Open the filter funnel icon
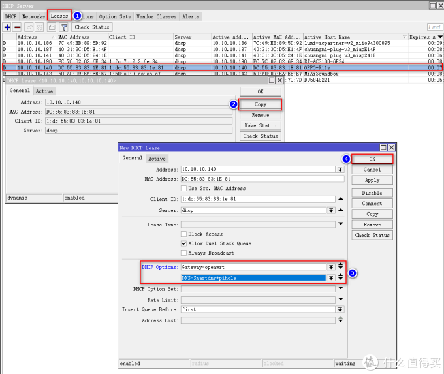This screenshot has width=444, height=374. coord(64,27)
